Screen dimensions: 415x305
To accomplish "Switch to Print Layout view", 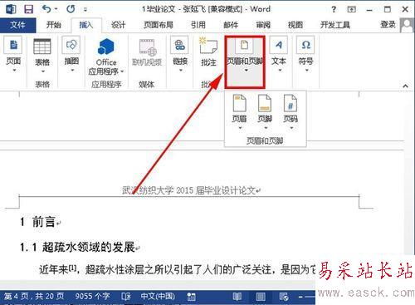I will [x=260, y=297].
